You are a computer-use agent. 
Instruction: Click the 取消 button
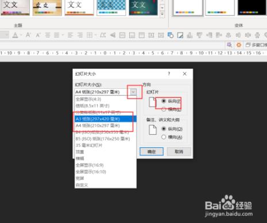pos(179,151)
